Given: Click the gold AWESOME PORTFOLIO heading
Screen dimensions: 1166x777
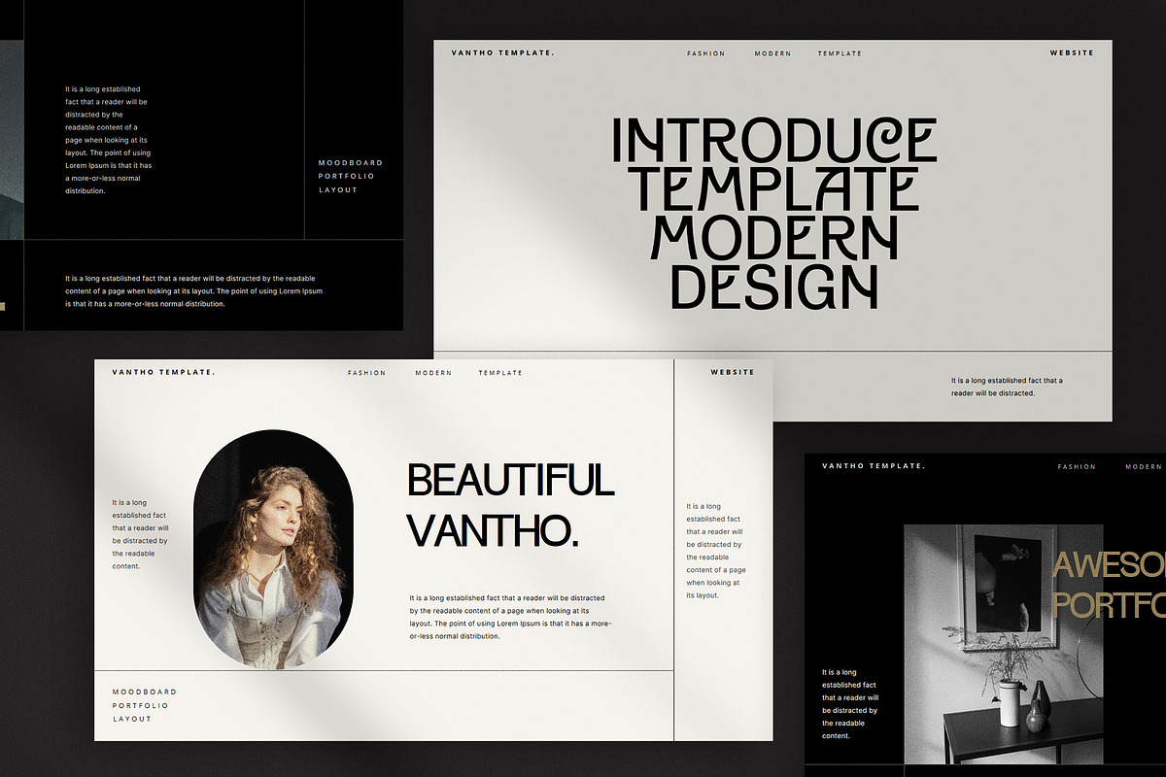Looking at the screenshot, I should 1110,585.
